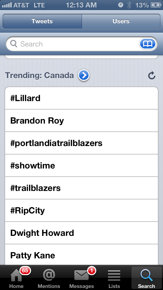
Task: Tap the magnifier icon in search field
Action: click(x=14, y=44)
